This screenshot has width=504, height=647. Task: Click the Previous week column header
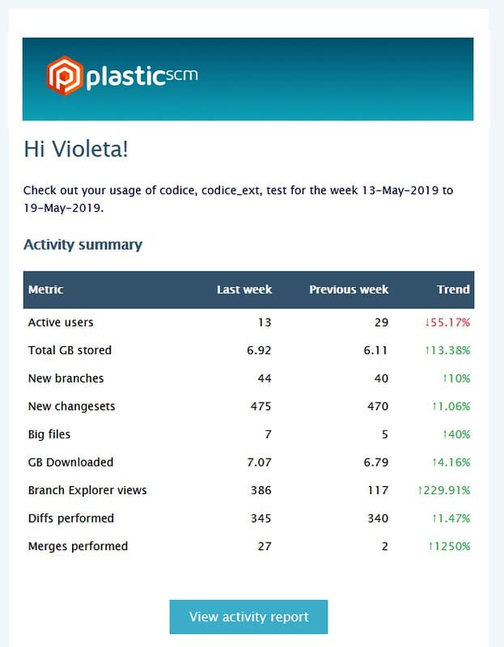pyautogui.click(x=349, y=290)
